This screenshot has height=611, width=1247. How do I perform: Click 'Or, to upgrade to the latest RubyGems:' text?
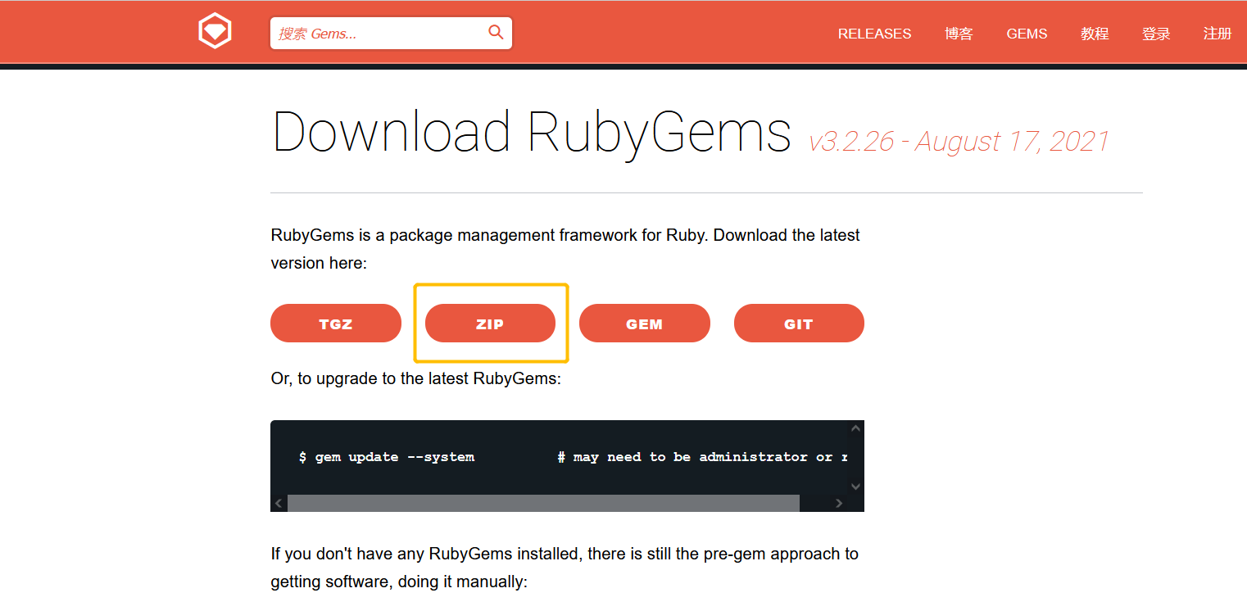[x=416, y=379]
